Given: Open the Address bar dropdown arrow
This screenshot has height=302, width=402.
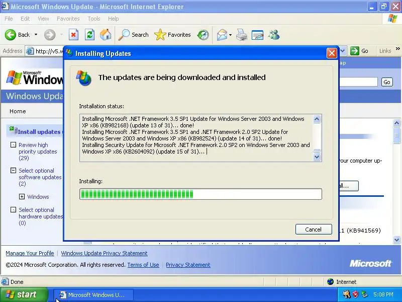Looking at the screenshot, I should tap(343, 51).
